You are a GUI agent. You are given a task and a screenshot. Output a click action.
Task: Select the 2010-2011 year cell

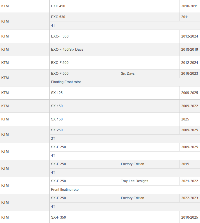tap(189, 6)
